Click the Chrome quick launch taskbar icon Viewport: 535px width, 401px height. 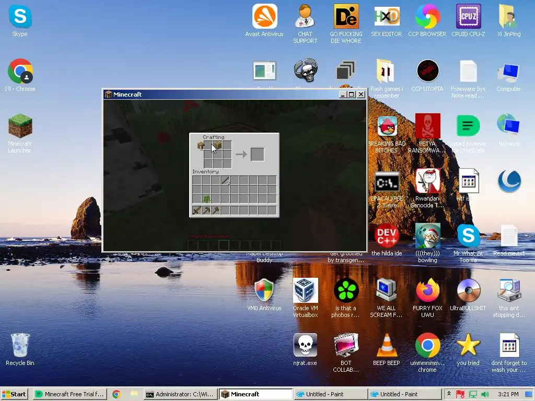[x=117, y=394]
